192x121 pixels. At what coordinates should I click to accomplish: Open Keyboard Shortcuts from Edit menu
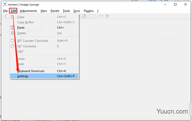tap(44, 71)
